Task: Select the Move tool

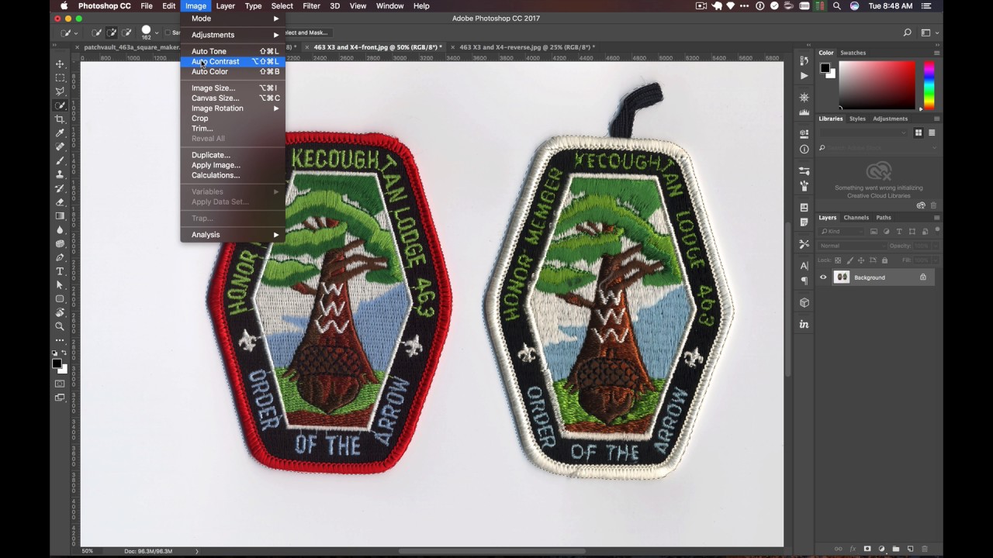Action: 60,64
